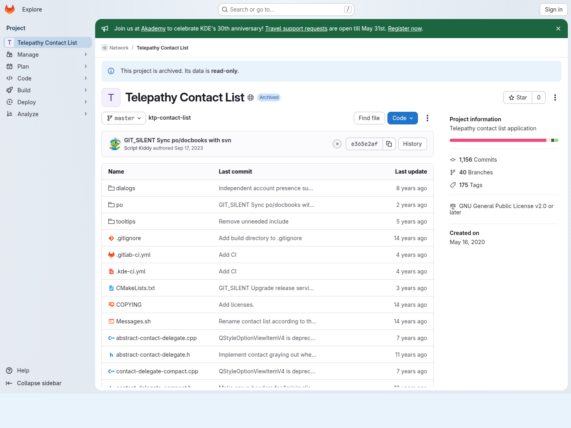Screen dimensions: 571x428
Task: Open the Code clone dropdown
Action: (x=402, y=118)
